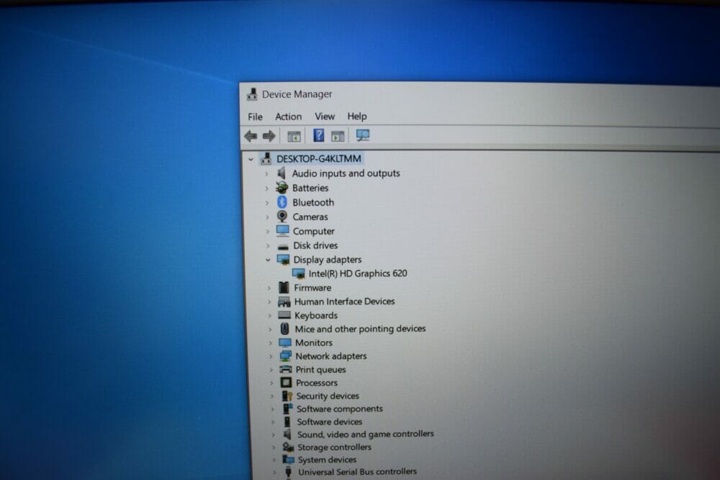The image size is (720, 480).
Task: Collapse the DESKTOP-G4KLTMM root node
Action: [251, 159]
